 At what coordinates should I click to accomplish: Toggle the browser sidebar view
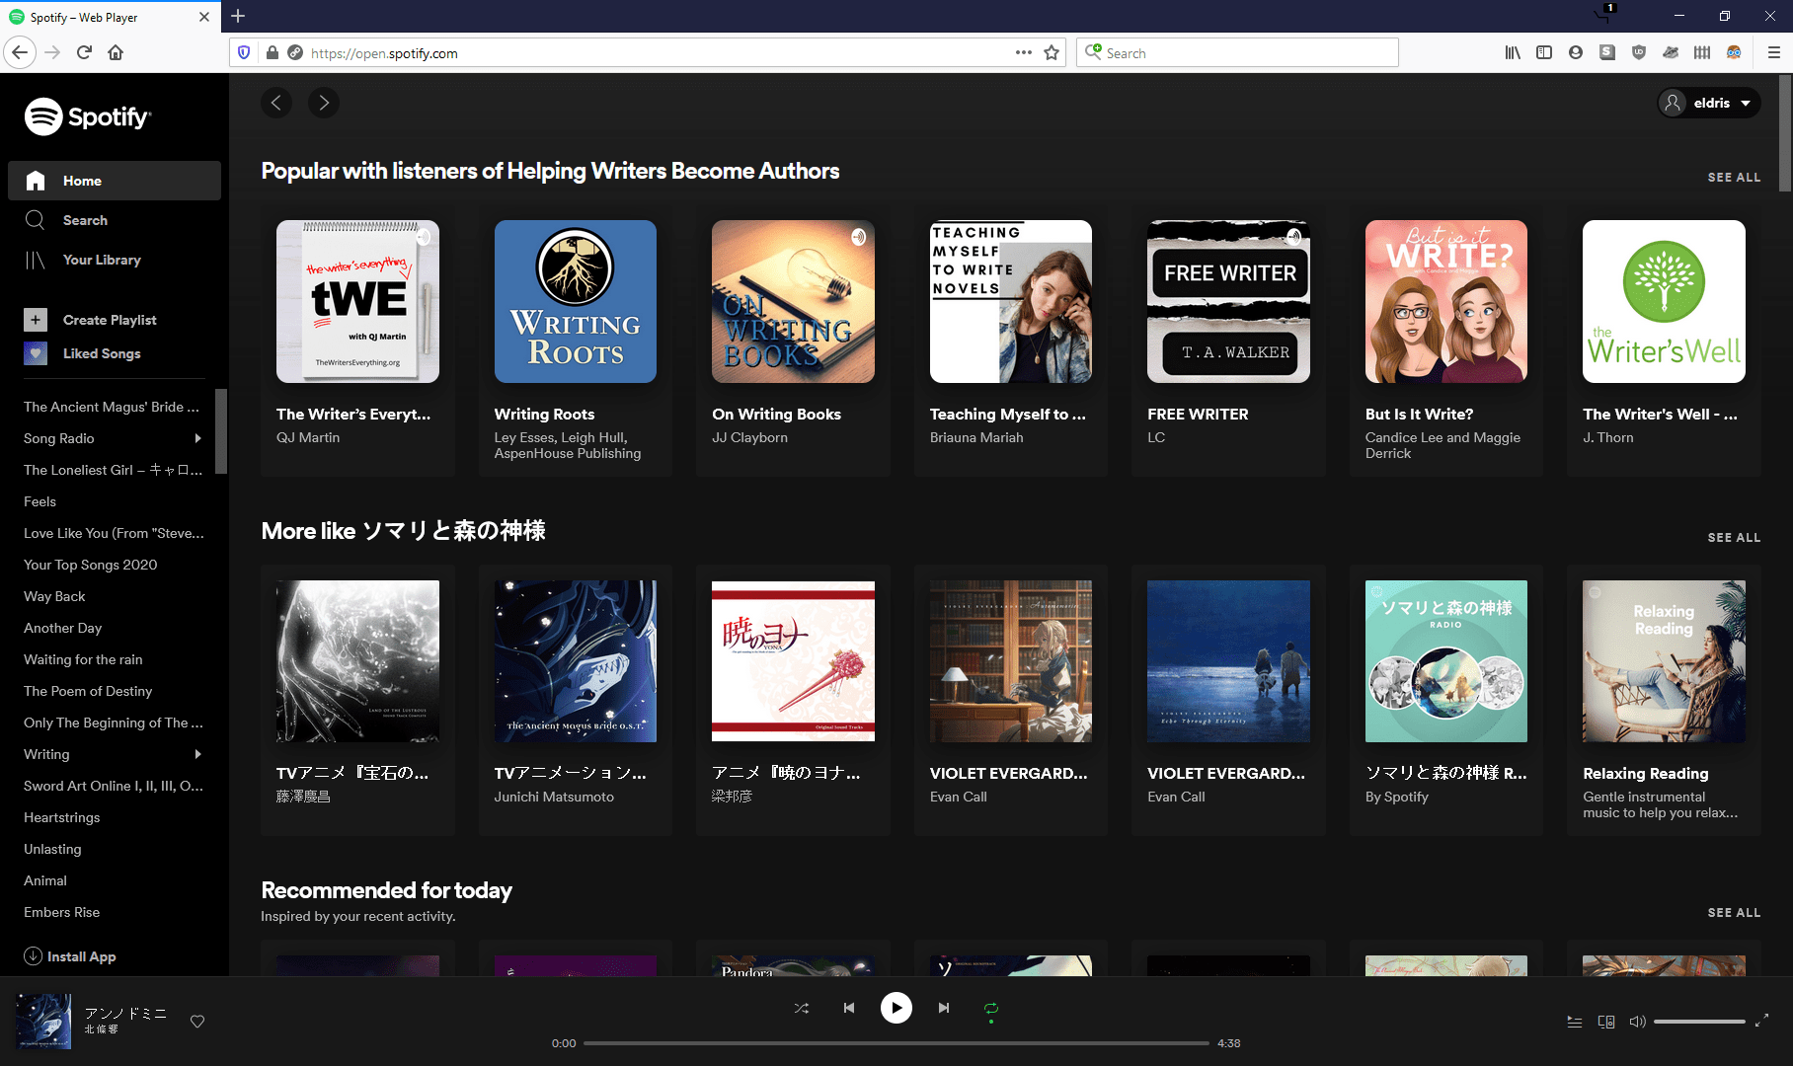point(1544,52)
